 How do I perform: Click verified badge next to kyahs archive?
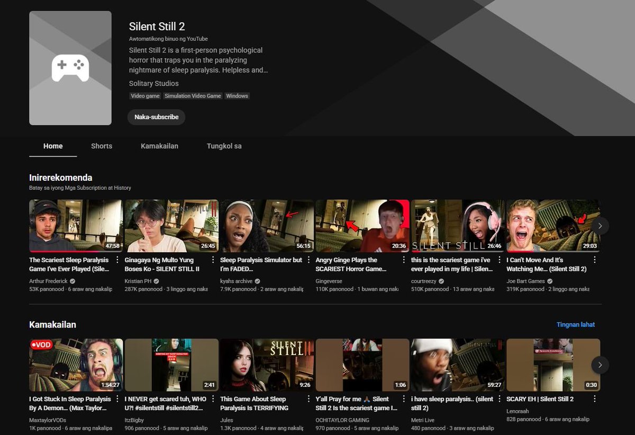click(257, 281)
